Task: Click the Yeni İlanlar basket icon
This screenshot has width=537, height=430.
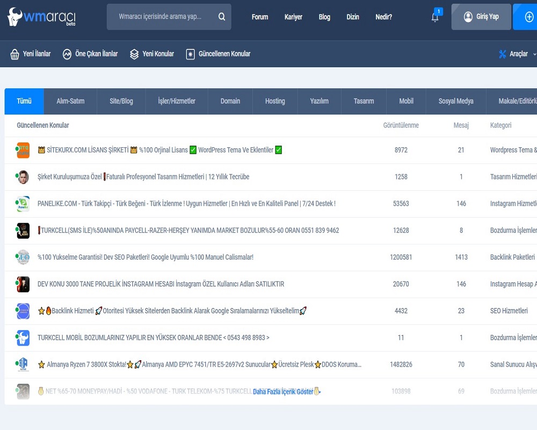Action: (x=14, y=54)
